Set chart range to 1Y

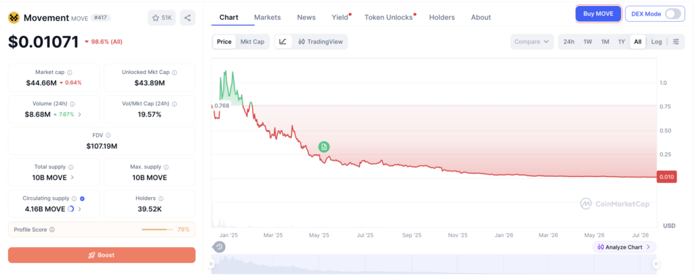(x=621, y=41)
